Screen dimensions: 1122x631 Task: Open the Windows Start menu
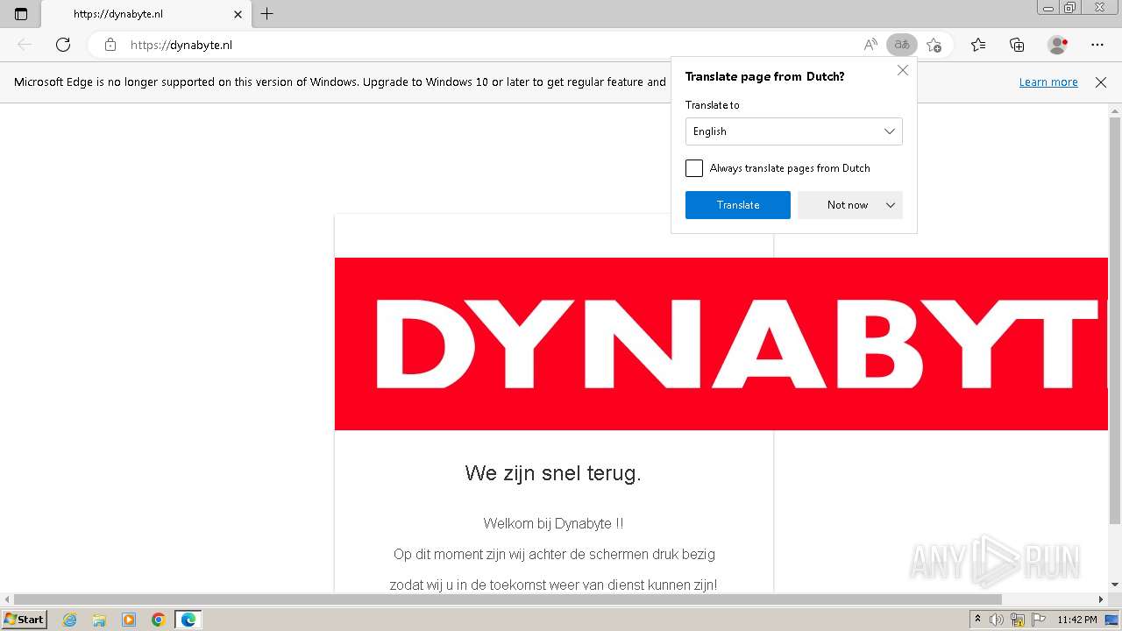24,620
